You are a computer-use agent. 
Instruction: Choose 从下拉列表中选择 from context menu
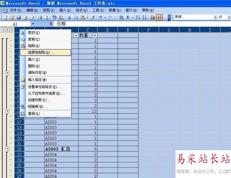coord(46,93)
